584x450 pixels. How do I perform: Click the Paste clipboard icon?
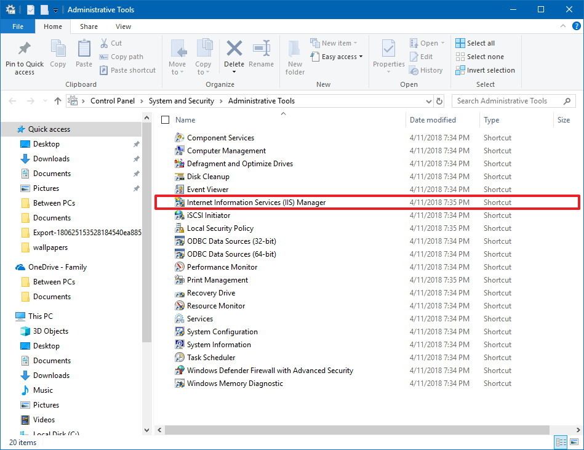click(x=84, y=49)
